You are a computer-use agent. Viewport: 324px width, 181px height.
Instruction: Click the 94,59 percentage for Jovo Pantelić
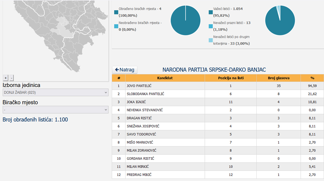(x=312, y=86)
